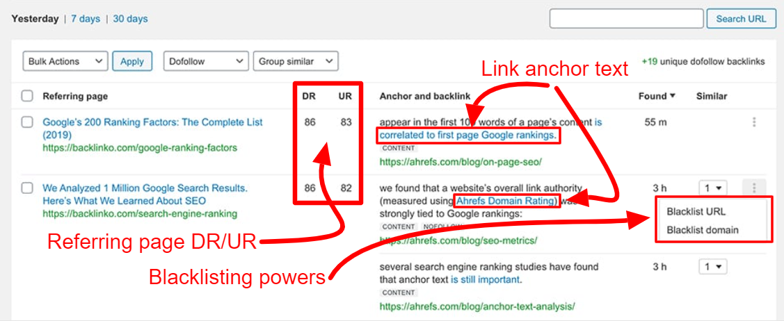Click the Referring page column header

pos(75,97)
